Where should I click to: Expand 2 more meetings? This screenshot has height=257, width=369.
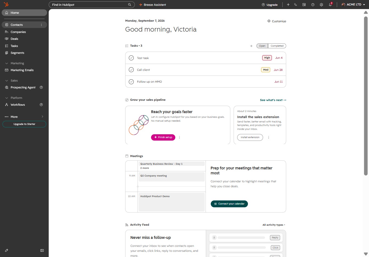(x=144, y=168)
